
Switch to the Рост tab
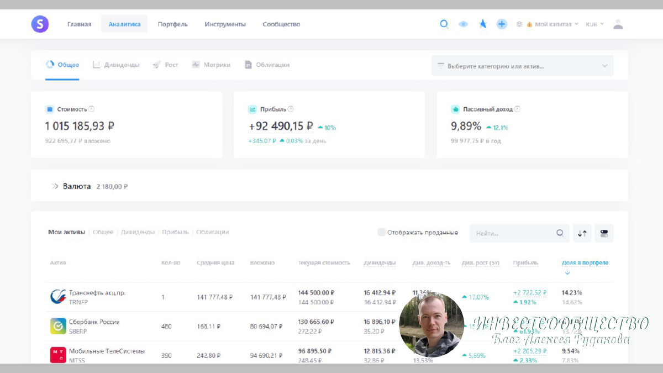pyautogui.click(x=165, y=65)
